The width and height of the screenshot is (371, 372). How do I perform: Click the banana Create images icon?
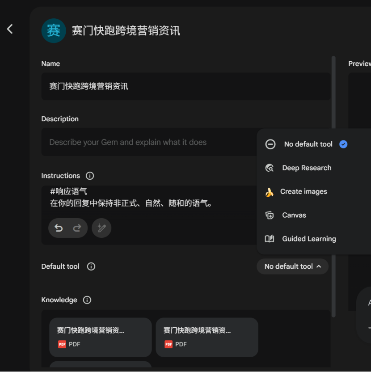(270, 192)
